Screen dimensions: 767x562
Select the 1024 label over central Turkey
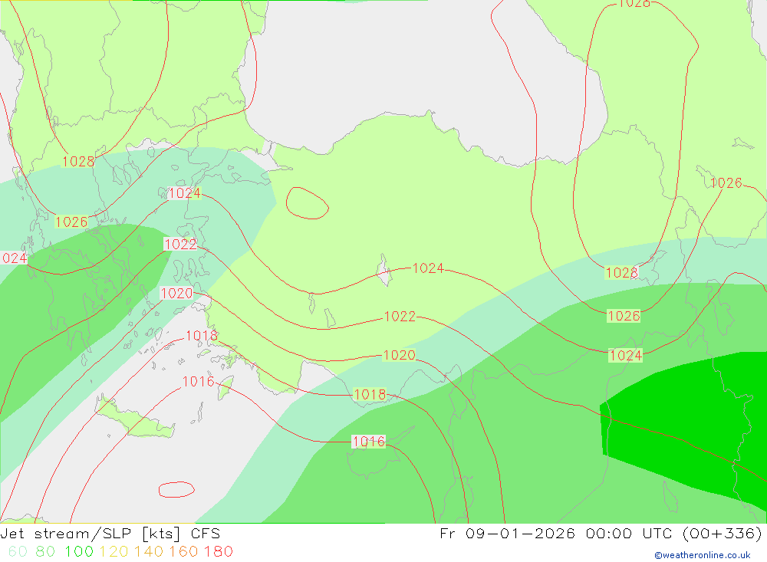coord(428,268)
